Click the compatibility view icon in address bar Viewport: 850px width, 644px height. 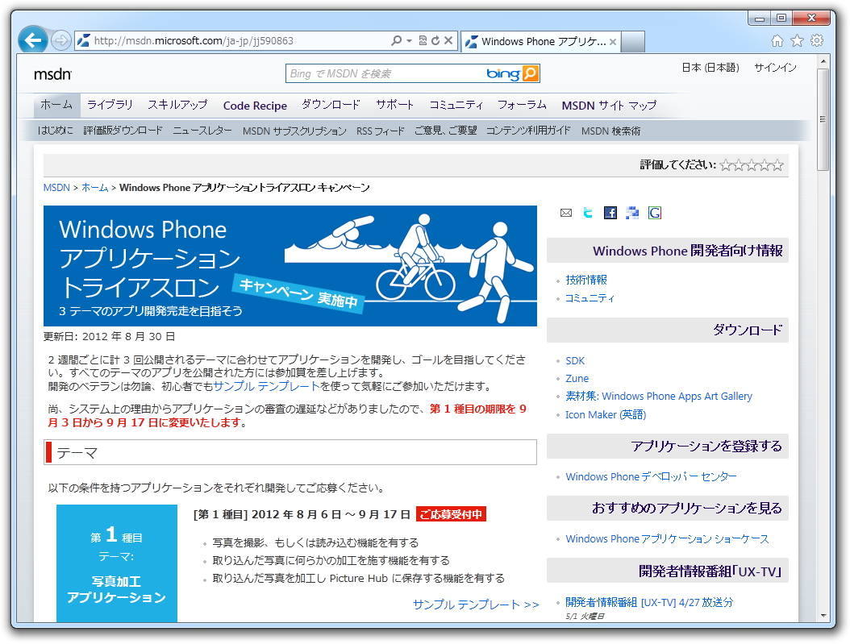tap(423, 40)
